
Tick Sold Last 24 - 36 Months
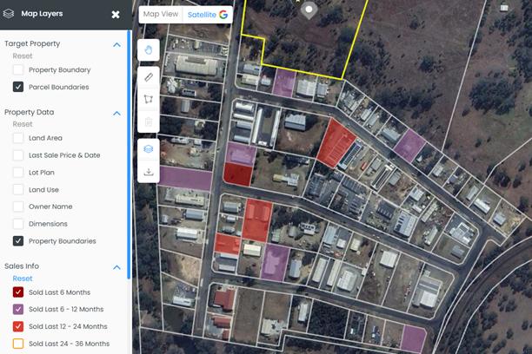point(18,344)
